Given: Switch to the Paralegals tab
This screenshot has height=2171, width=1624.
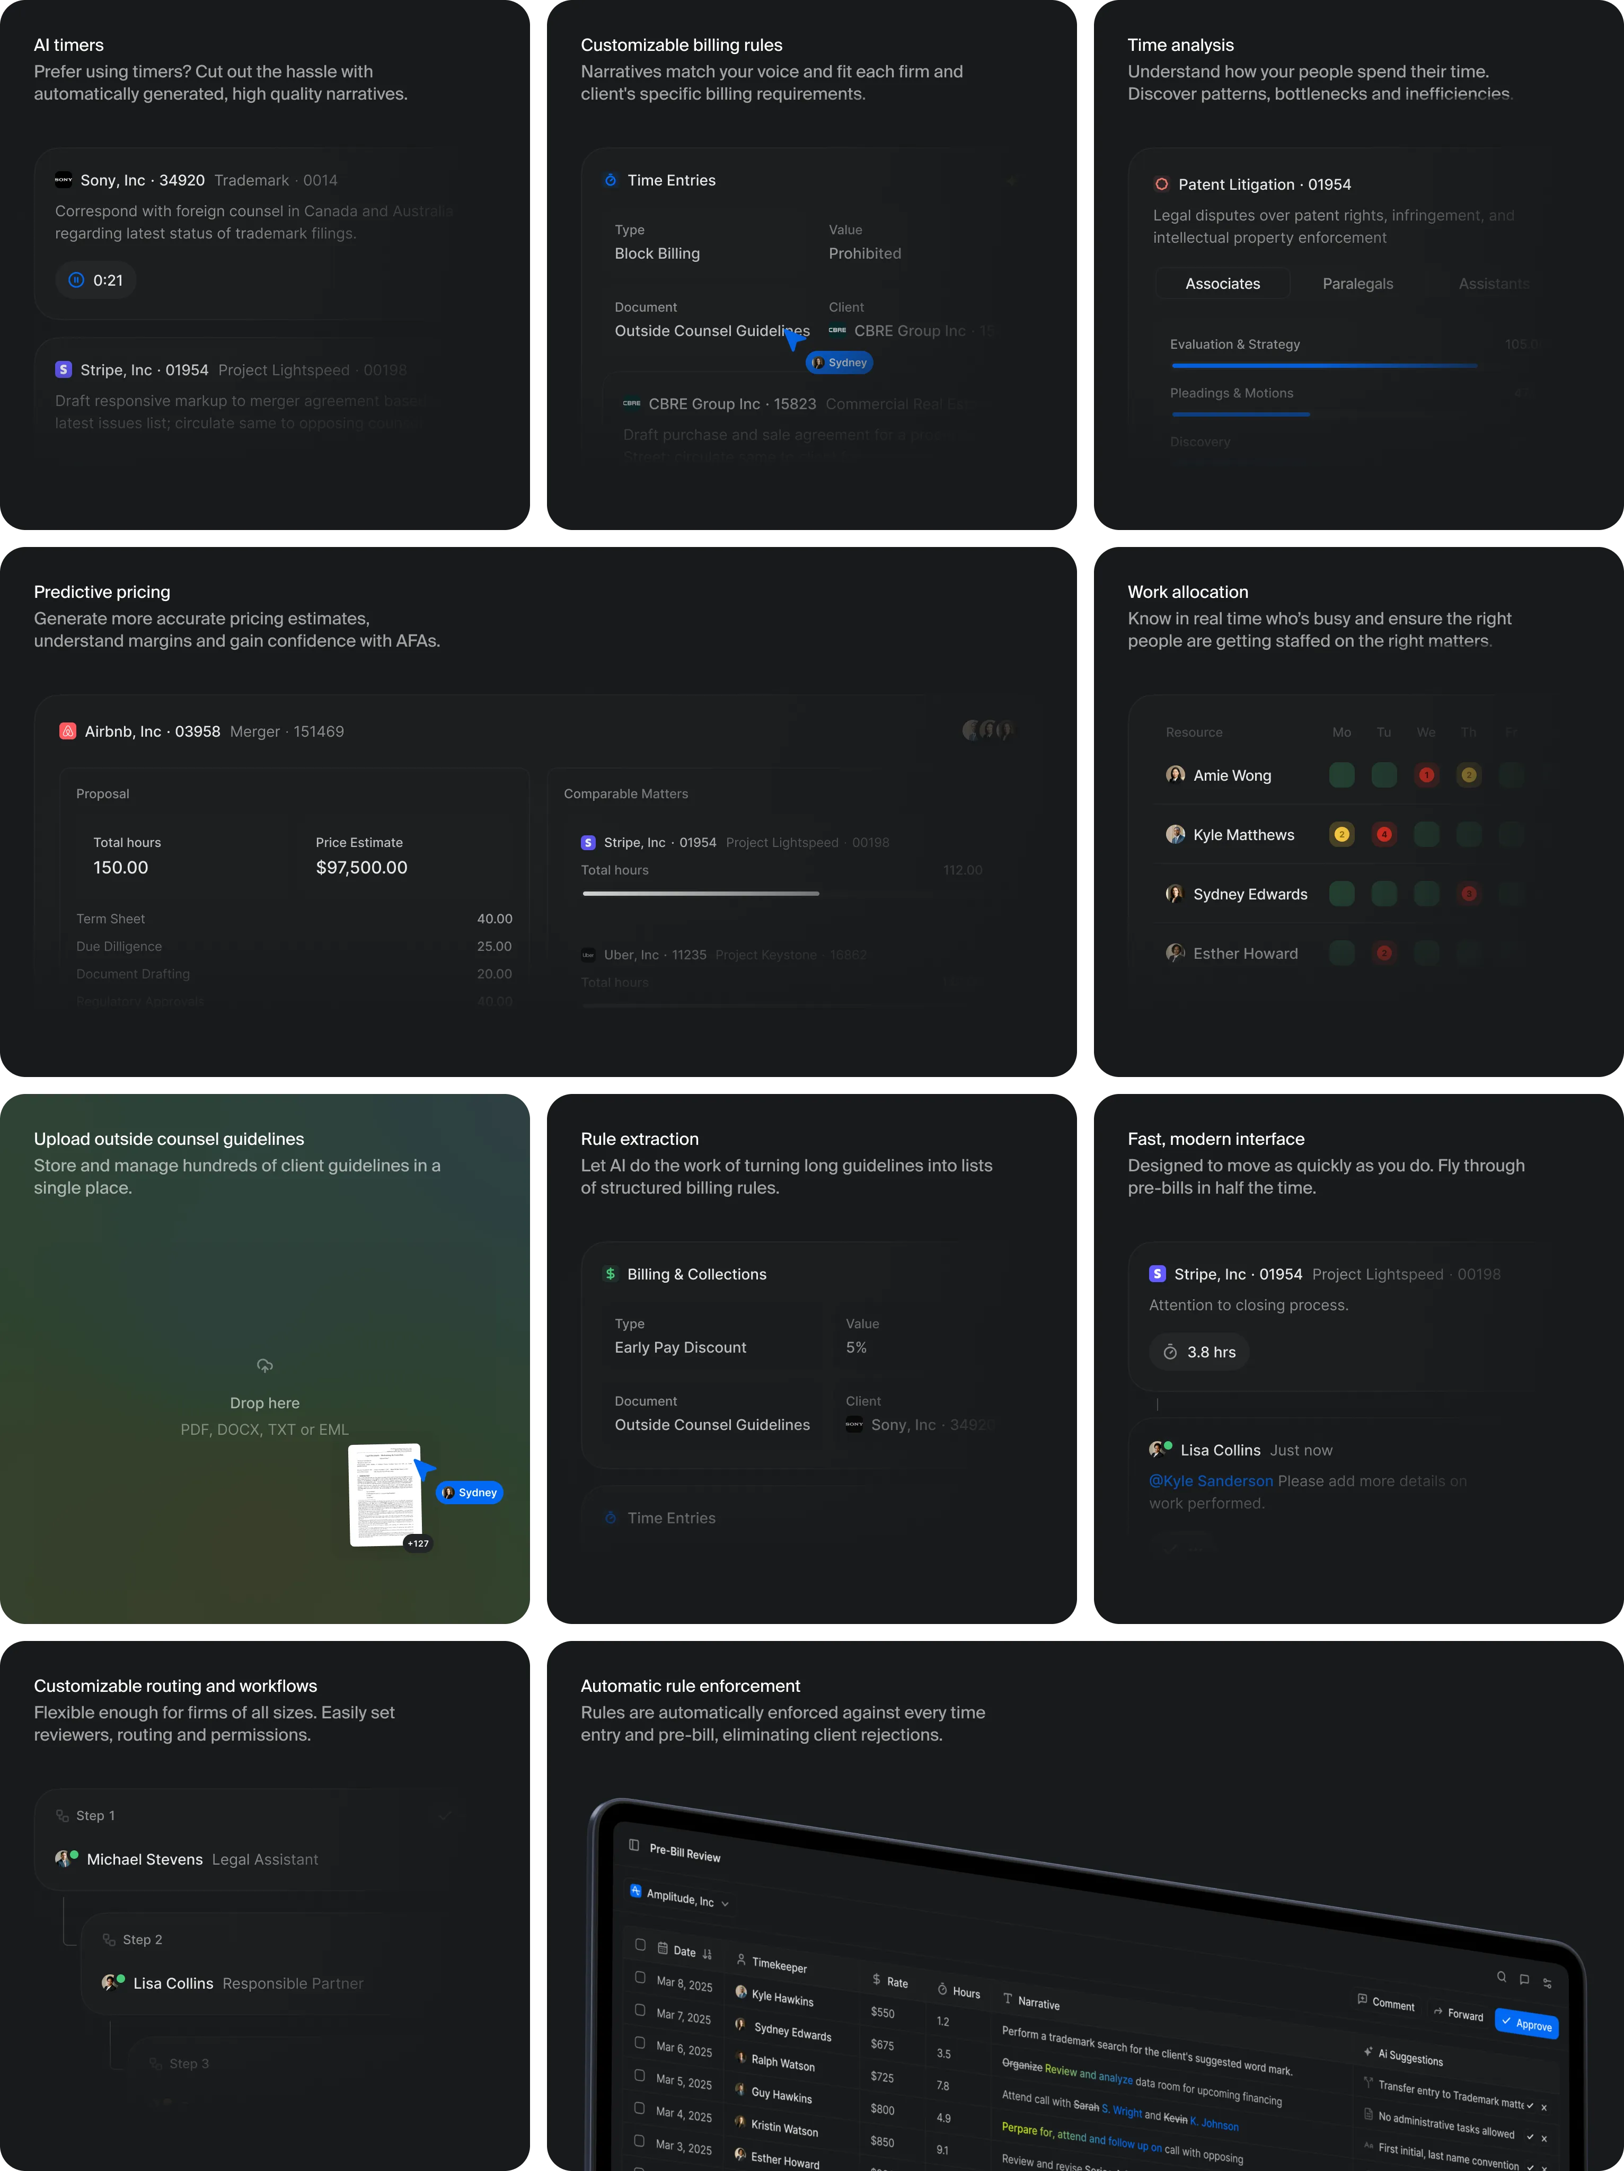Looking at the screenshot, I should [1357, 284].
